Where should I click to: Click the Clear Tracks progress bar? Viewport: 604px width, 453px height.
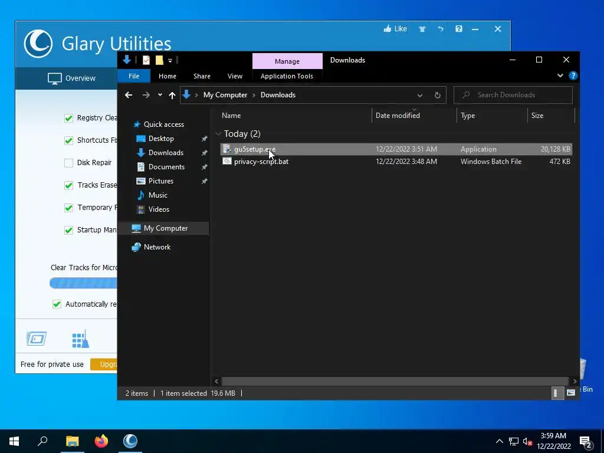coord(83,283)
